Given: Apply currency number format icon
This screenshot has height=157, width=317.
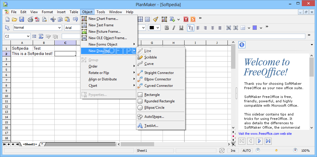Looking at the screenshot, I should coord(235,28).
